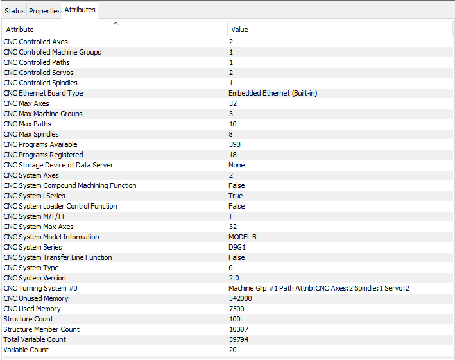Select the CNC Turning System #0 row
The image size is (455, 360).
tap(40, 288)
